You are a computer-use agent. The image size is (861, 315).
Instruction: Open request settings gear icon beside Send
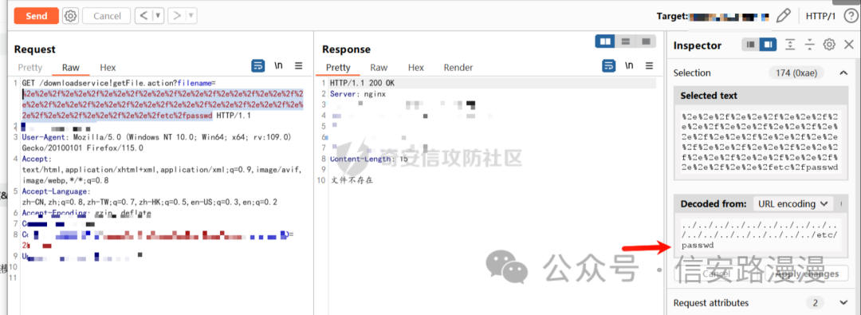pos(70,16)
